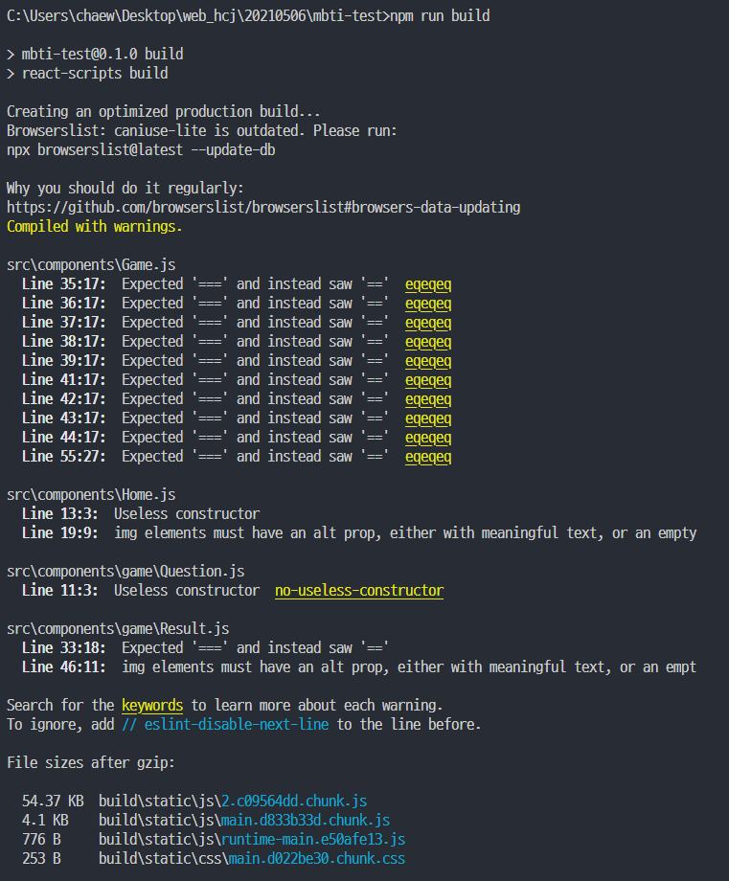Click the 2.c09564dd.chunk.js file name
Screen dimensions: 729x881
[294, 801]
